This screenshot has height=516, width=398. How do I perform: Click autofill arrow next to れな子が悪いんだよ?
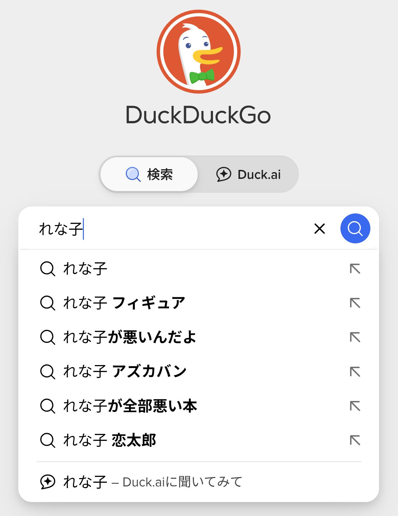coord(355,337)
